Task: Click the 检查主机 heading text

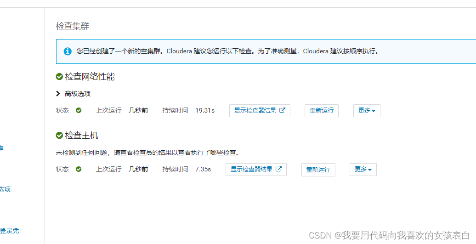Action: pyautogui.click(x=81, y=136)
